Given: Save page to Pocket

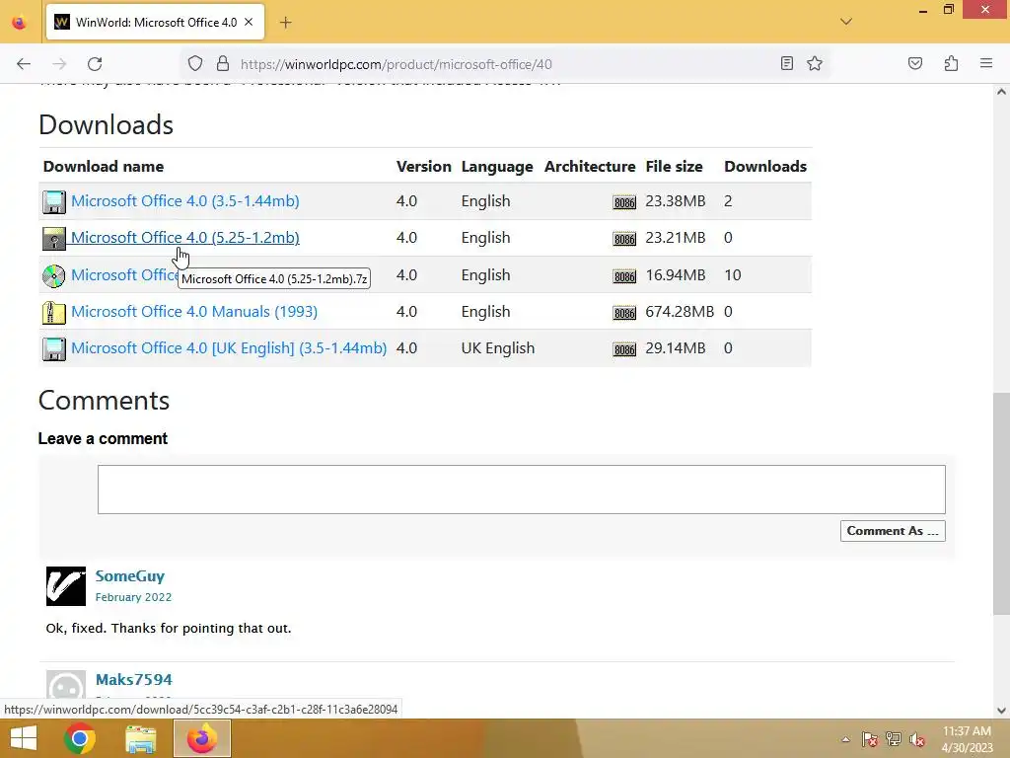Looking at the screenshot, I should coord(915,63).
